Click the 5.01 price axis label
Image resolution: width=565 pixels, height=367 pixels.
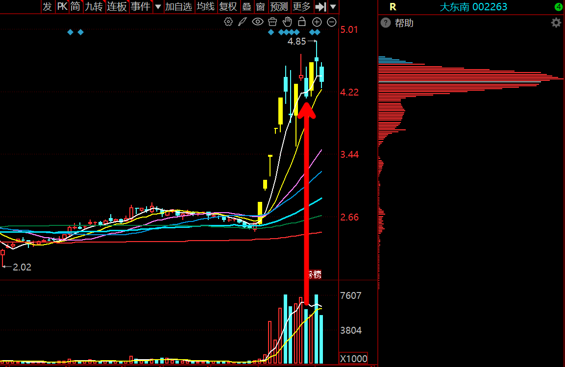[349, 29]
